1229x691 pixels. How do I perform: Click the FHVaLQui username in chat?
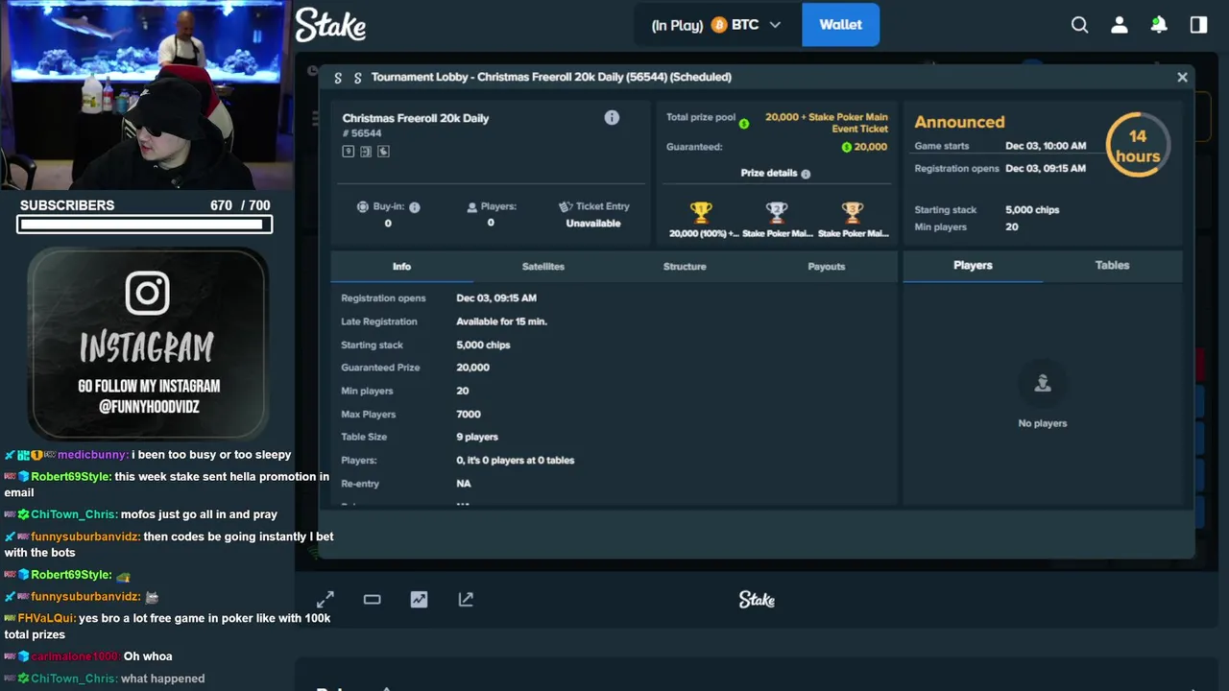(46, 618)
